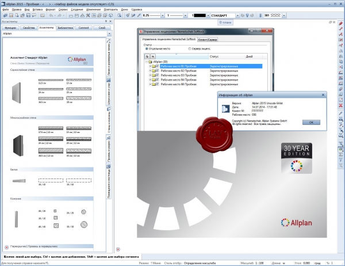
Task: Open the 0.25 pen thickness dropdown
Action: click(163, 16)
